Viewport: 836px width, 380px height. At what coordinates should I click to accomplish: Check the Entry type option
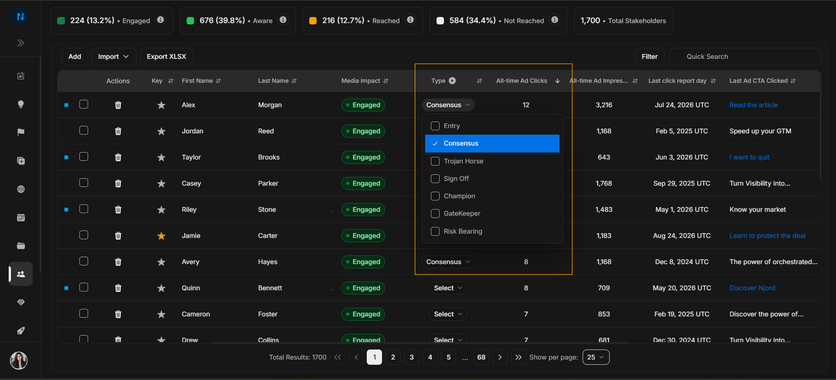tap(435, 126)
